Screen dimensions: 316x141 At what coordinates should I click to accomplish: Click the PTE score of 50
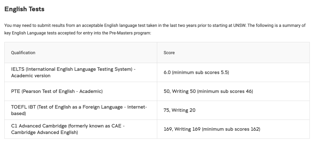point(166,91)
